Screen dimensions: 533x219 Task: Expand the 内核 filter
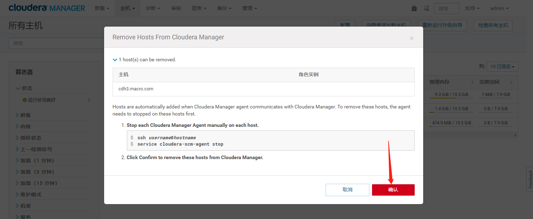23,127
